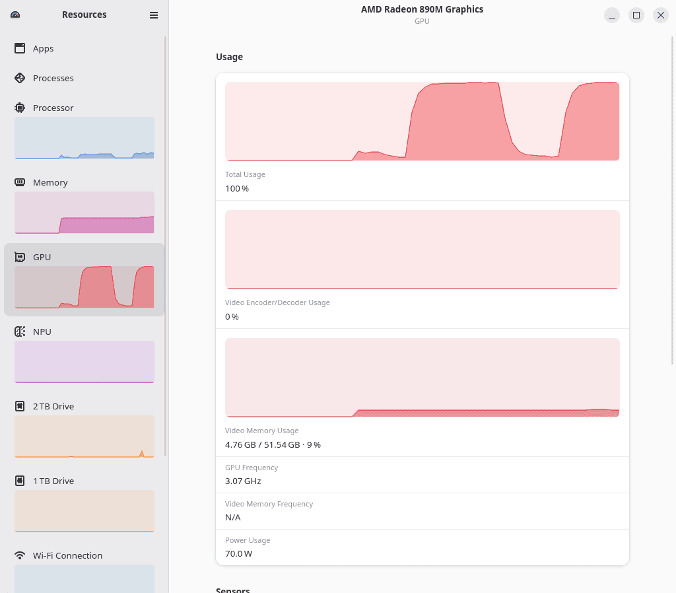676x593 pixels.
Task: Click the 1 TB Drive activity mini graph
Action: click(x=84, y=511)
